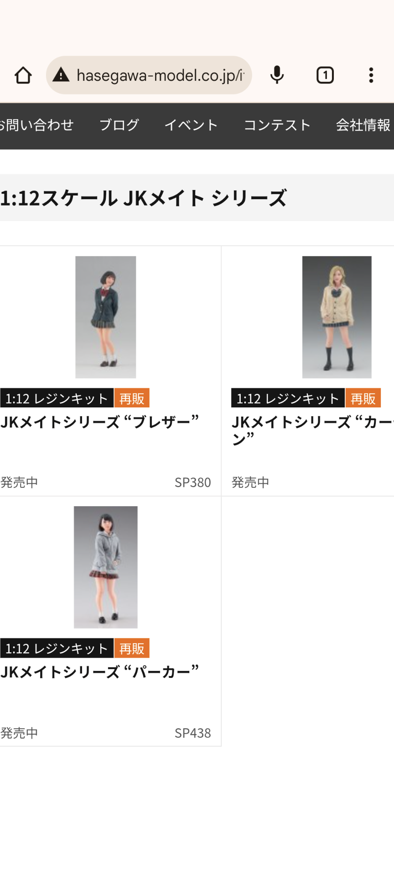Viewport: 394px width, 877px height.
Task: Click the 1:12 レジンキット label on the hoodie item
Action: pyautogui.click(x=57, y=648)
